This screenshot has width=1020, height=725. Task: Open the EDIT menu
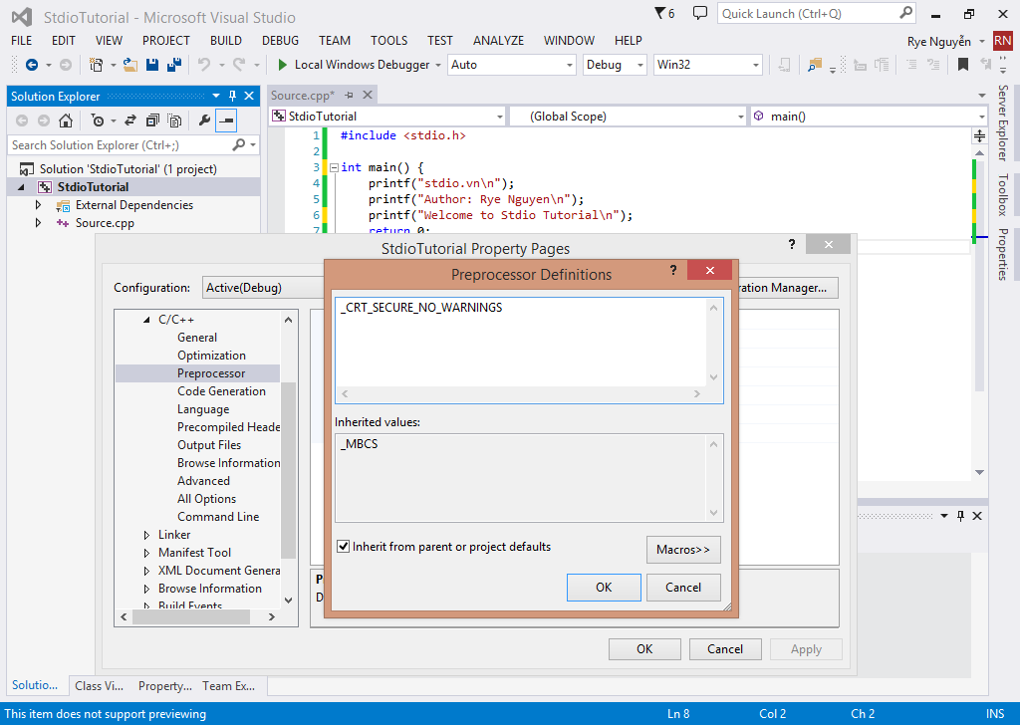pos(63,40)
